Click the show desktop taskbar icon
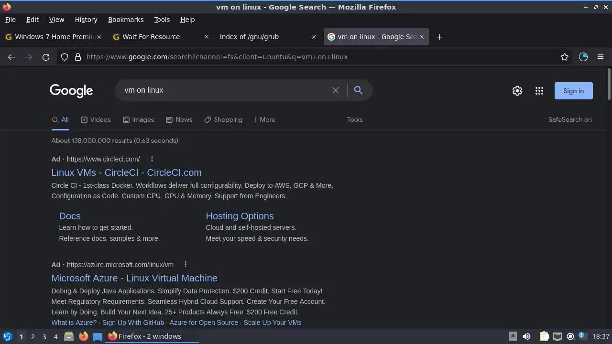This screenshot has width=612, height=344. tap(98, 336)
